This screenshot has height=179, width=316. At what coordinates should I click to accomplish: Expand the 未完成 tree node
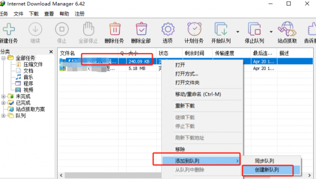click(3, 96)
